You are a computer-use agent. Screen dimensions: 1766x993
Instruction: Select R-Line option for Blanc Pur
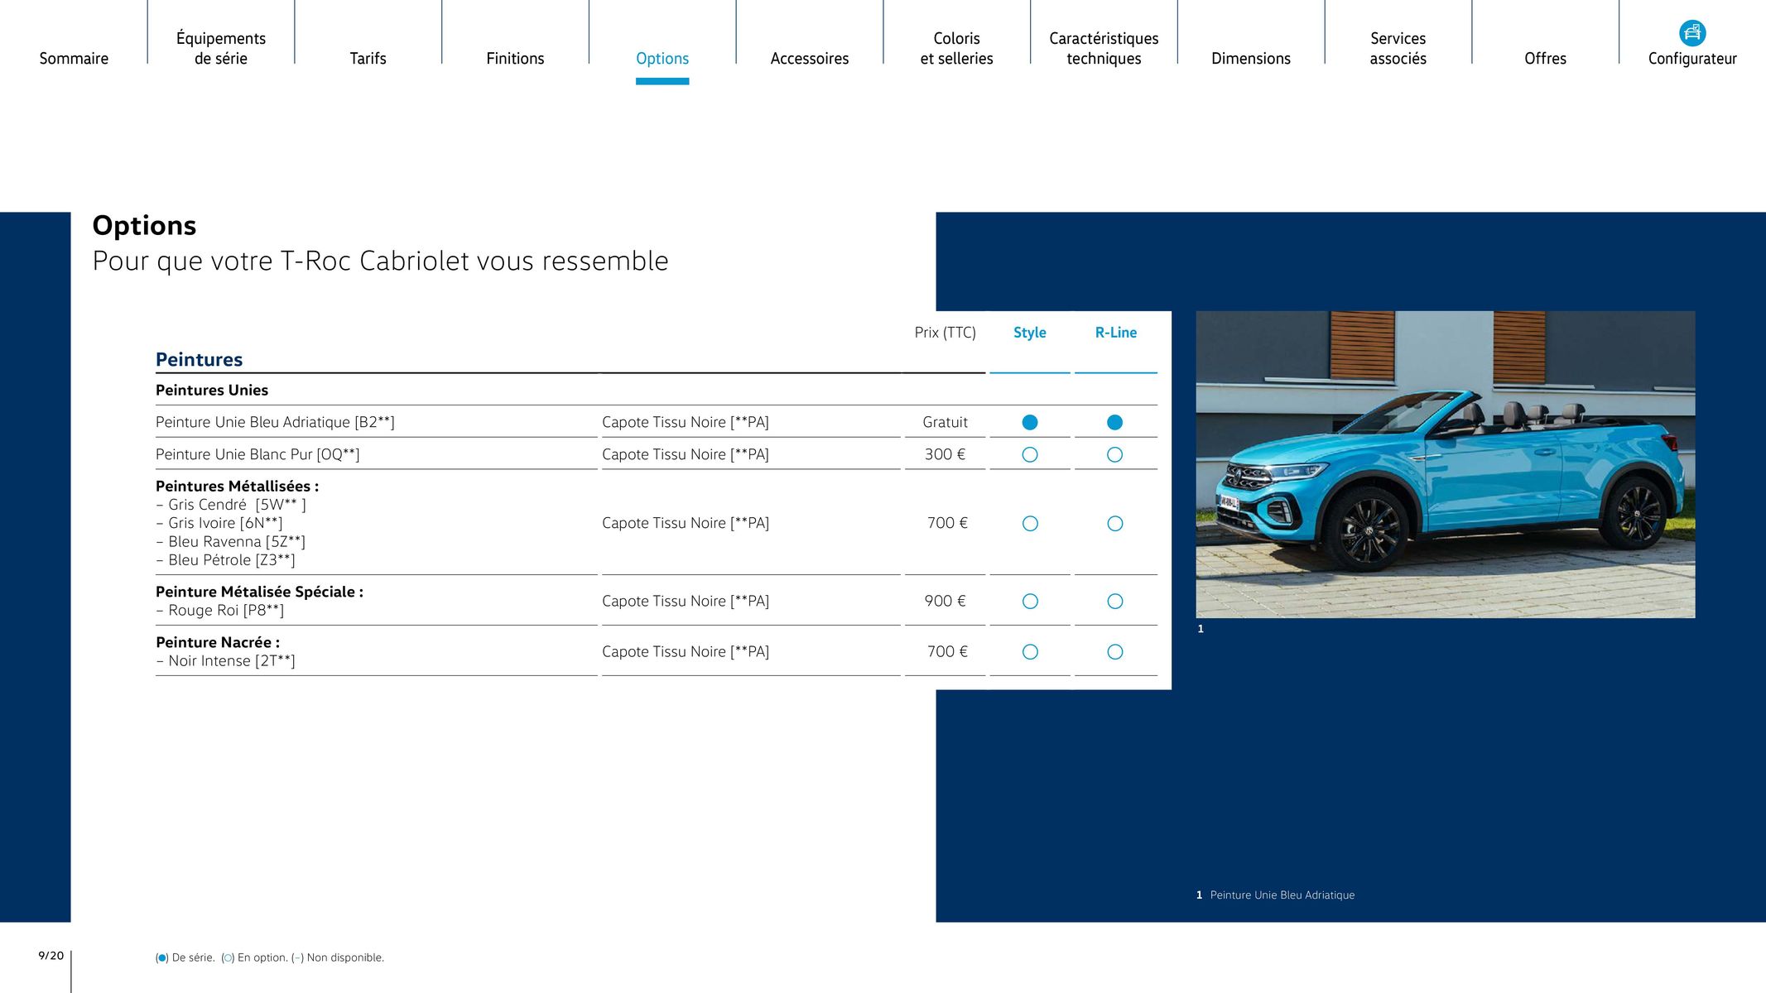point(1115,454)
